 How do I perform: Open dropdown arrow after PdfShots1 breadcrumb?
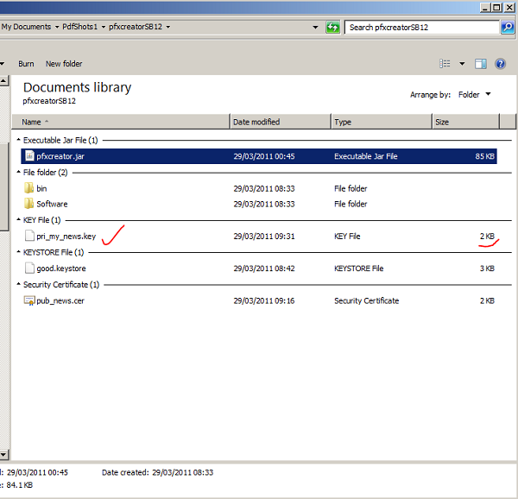pyautogui.click(x=104, y=27)
